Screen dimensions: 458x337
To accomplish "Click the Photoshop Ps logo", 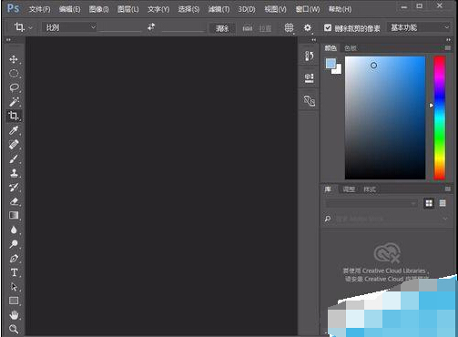I will pyautogui.click(x=14, y=8).
